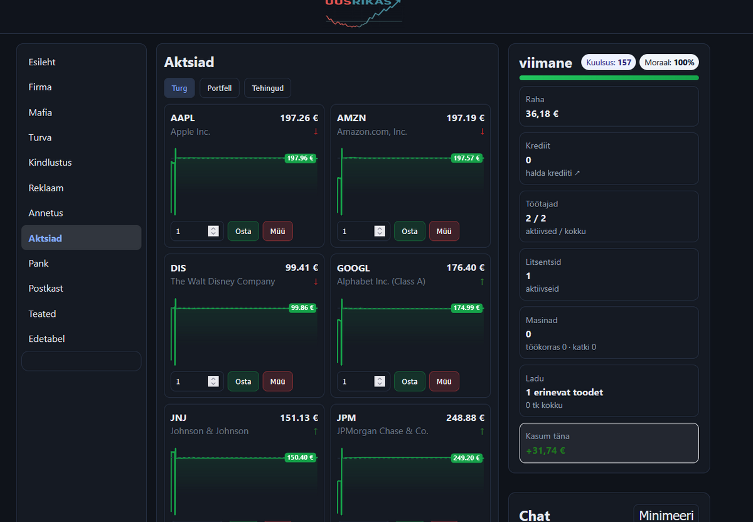753x522 pixels.
Task: Open the Masinad card
Action: tap(609, 333)
